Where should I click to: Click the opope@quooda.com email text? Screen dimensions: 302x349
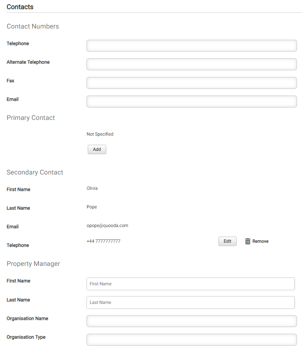coord(107,225)
